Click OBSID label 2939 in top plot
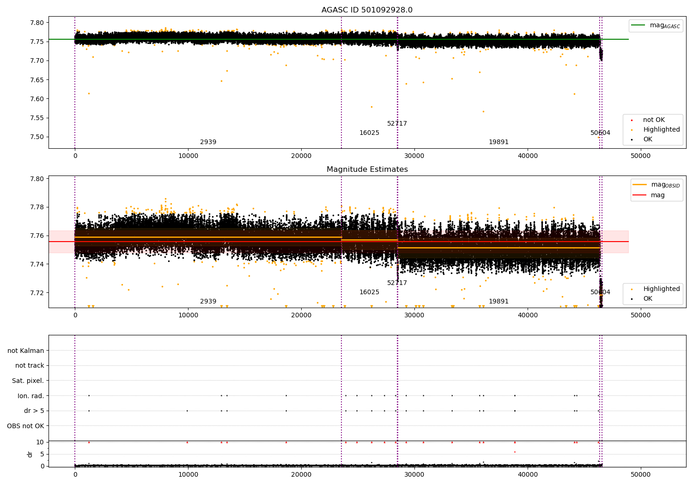693x485 pixels. point(208,142)
